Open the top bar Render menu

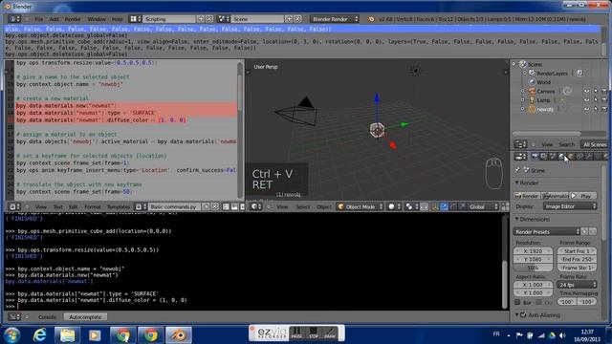point(73,19)
